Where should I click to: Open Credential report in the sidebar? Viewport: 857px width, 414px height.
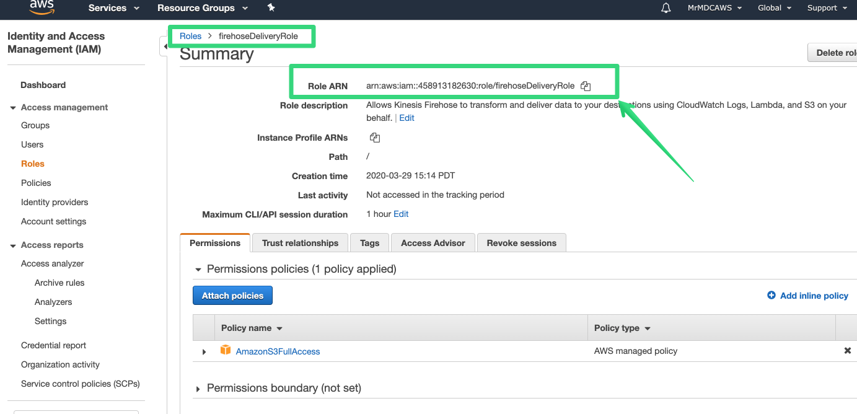pyautogui.click(x=54, y=345)
